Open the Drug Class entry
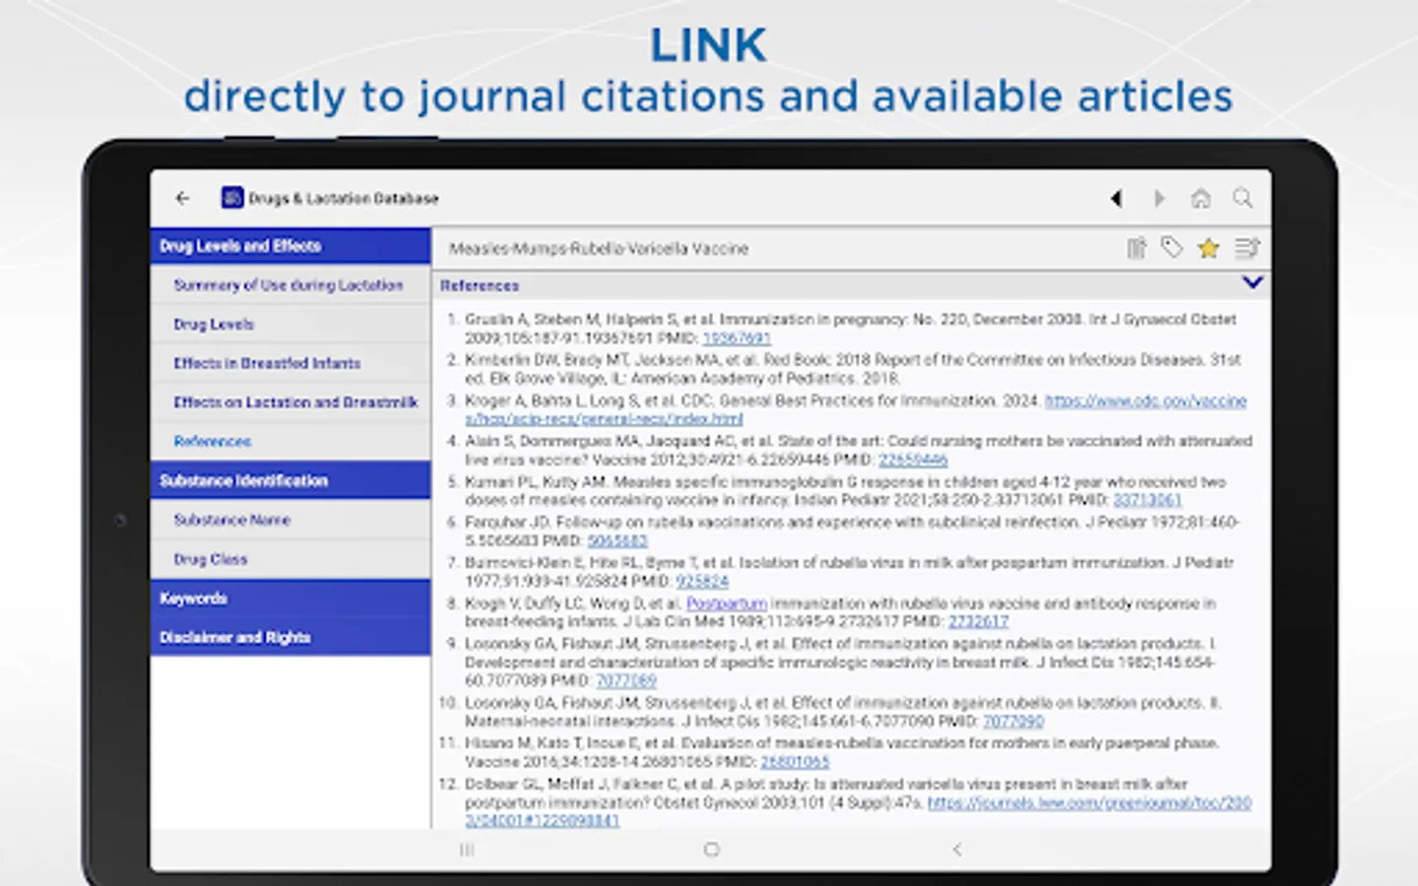The height and width of the screenshot is (886, 1418). (290, 559)
